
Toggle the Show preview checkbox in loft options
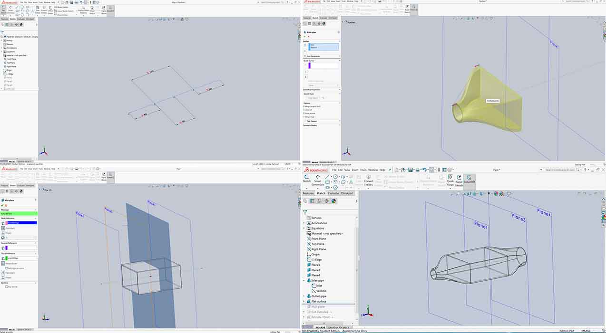(304, 114)
